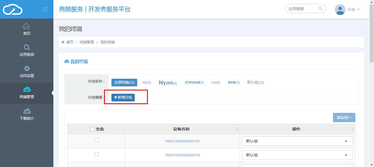Expand the 小主 user dropdown
This screenshot has width=374, height=167.
(353, 9)
